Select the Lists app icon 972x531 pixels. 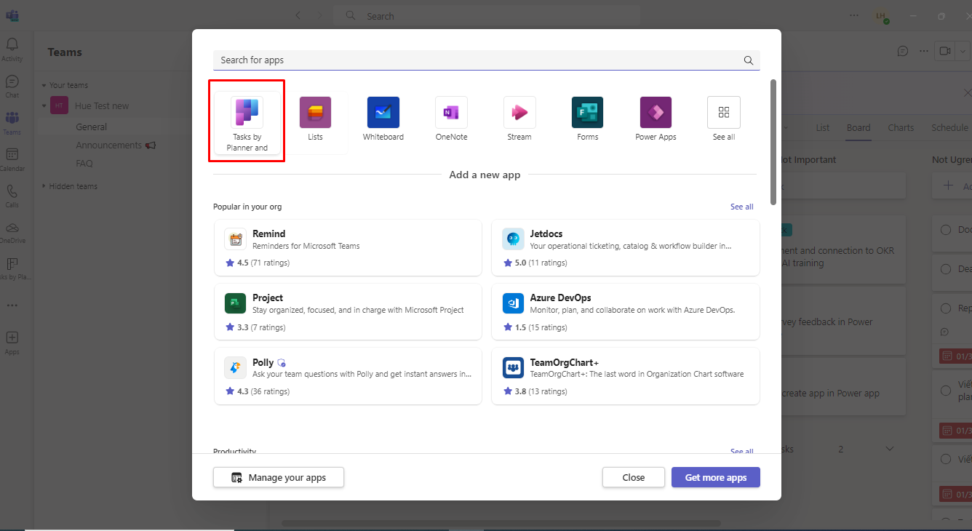coord(315,113)
